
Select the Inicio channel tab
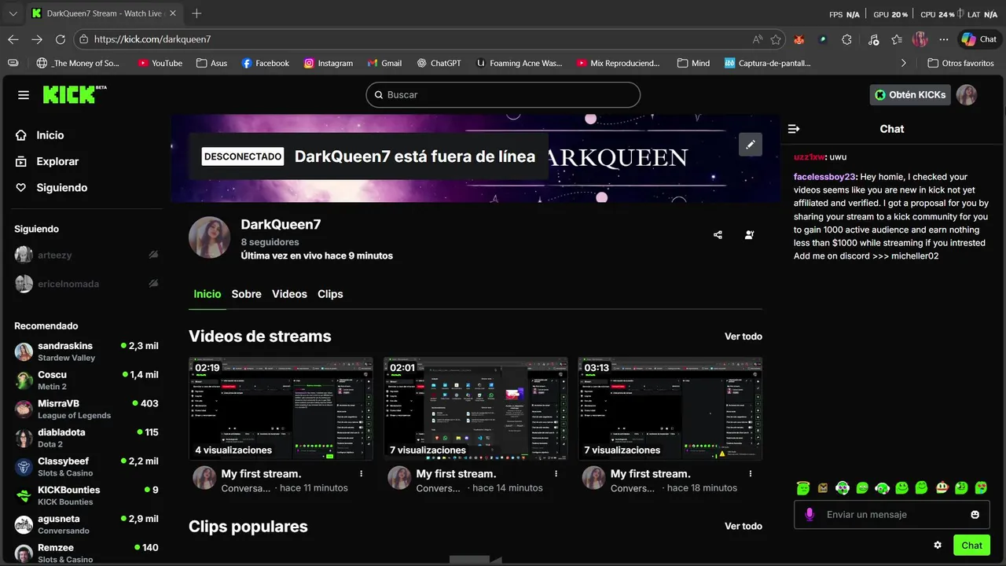[x=207, y=294]
